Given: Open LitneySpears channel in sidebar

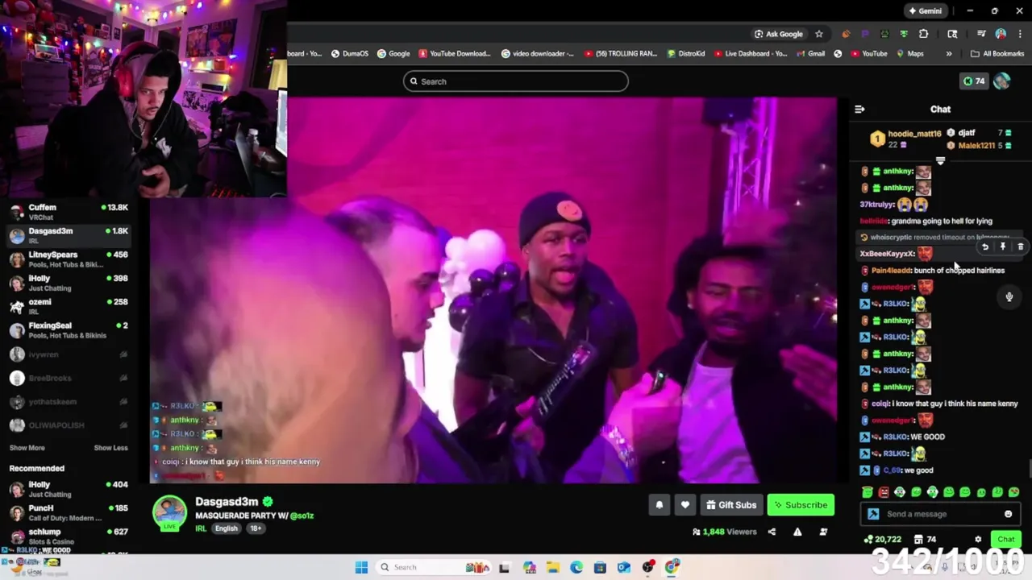Looking at the screenshot, I should coord(69,259).
